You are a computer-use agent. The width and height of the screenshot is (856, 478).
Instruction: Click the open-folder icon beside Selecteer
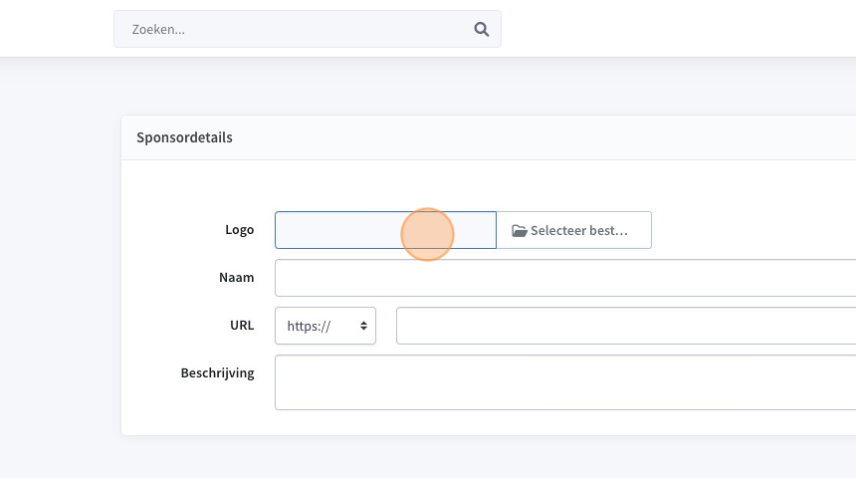point(520,230)
